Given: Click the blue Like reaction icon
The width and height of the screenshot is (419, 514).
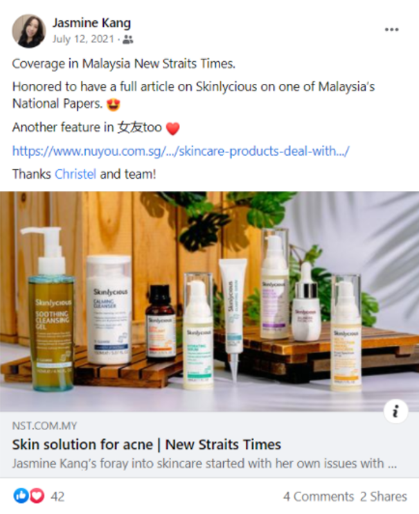Looking at the screenshot, I should 21,496.
